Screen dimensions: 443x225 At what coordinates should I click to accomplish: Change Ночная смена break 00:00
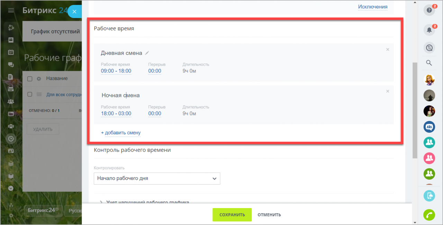(155, 114)
